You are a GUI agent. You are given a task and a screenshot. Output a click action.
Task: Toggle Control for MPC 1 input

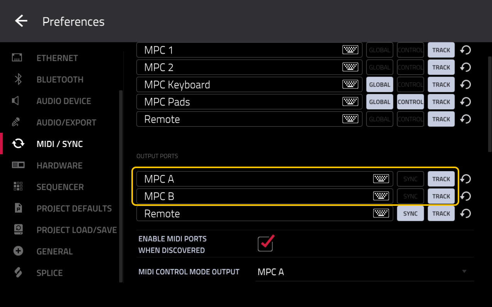point(410,50)
